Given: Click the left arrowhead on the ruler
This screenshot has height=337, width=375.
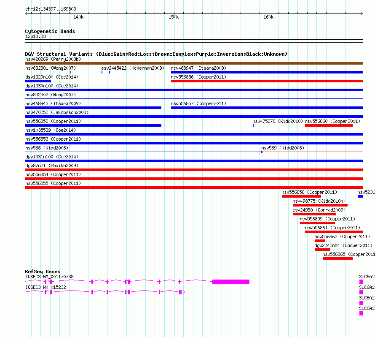Looking at the screenshot, I should pos(26,13).
